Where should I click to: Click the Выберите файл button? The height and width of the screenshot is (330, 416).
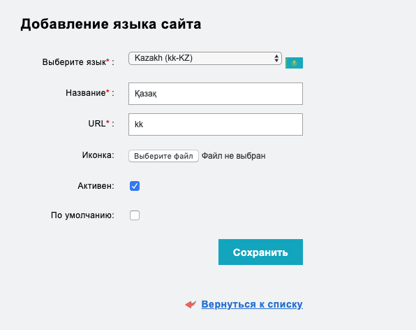coord(163,156)
